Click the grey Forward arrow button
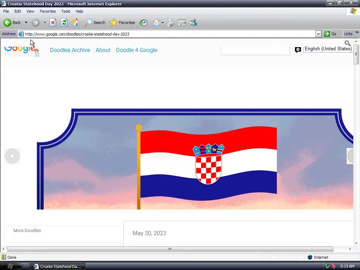The height and width of the screenshot is (270, 360). tap(36, 22)
